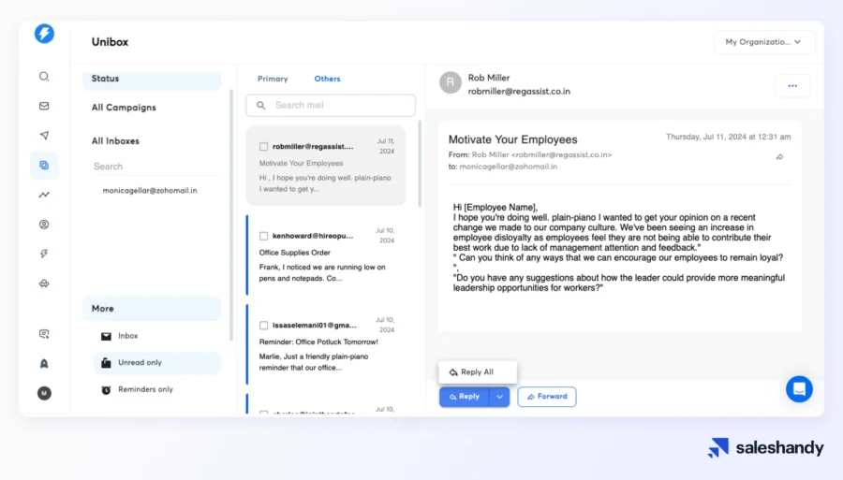Screen dimensions: 843x480
Task: Open the prospects person circle icon
Action: pyautogui.click(x=44, y=225)
